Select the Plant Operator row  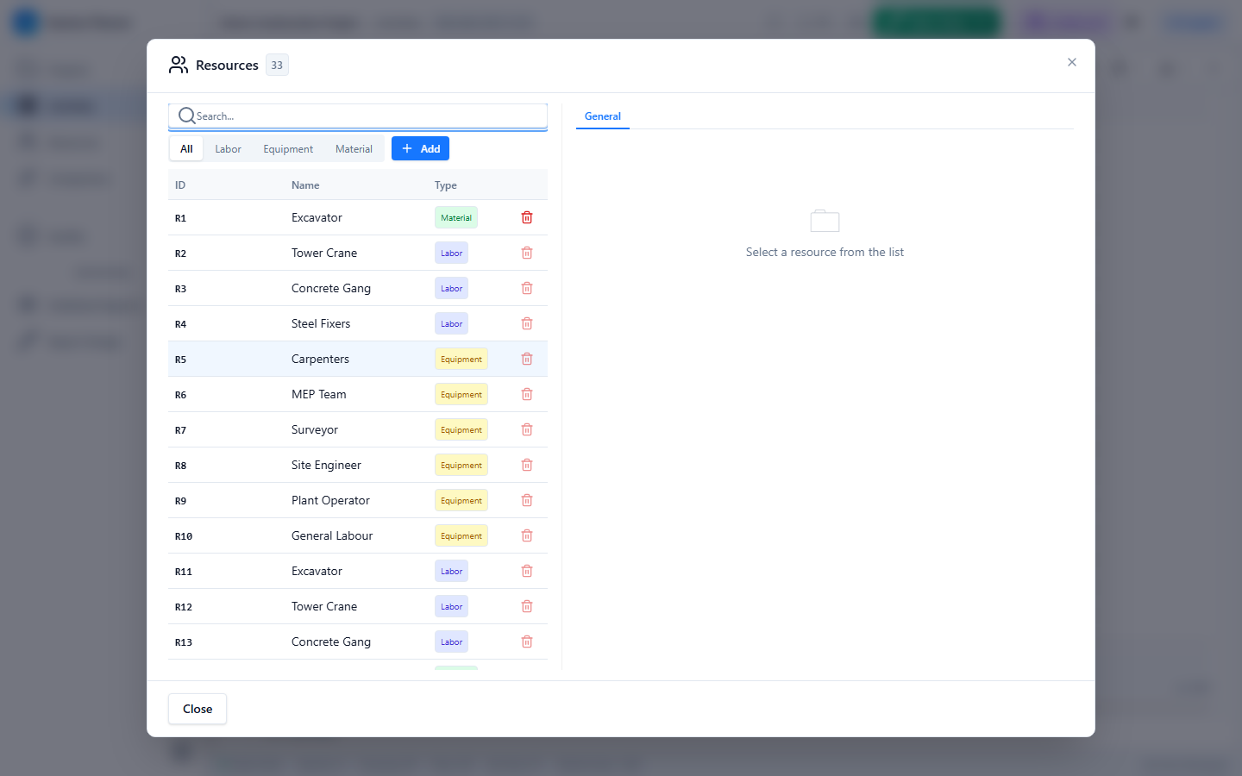[358, 500]
